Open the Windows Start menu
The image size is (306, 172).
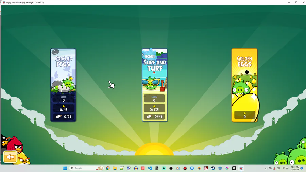click(x=65, y=168)
